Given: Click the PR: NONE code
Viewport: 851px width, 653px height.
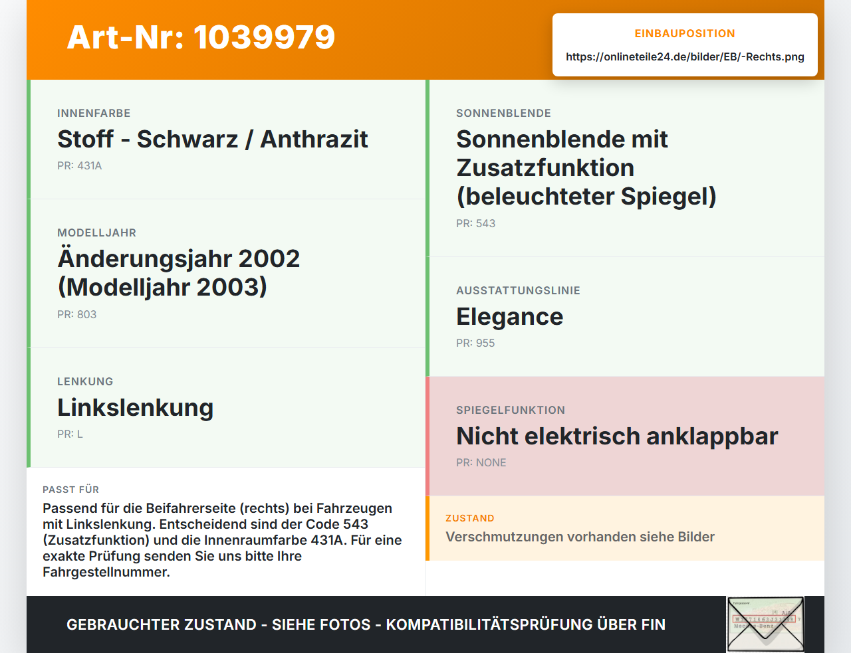Looking at the screenshot, I should [x=481, y=463].
